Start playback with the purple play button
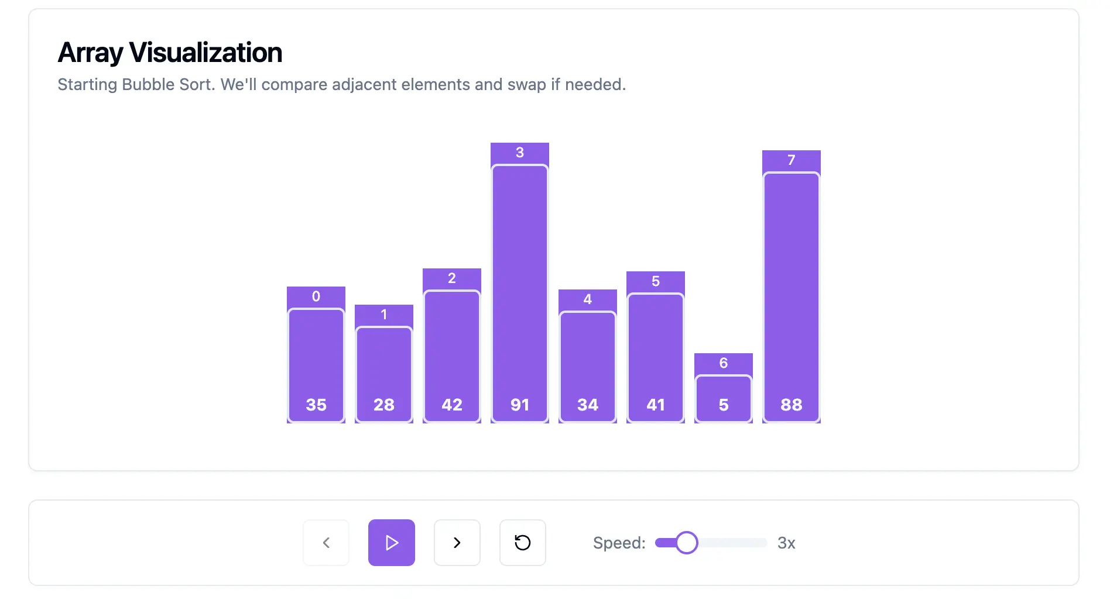This screenshot has height=600, width=1110. [x=392, y=543]
